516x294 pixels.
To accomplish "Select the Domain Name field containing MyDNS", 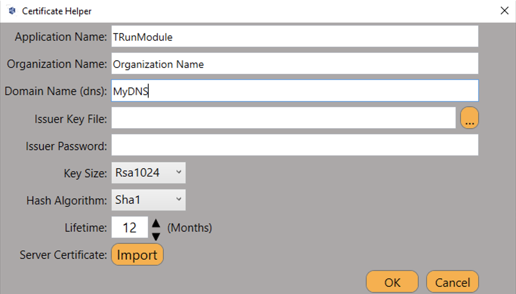I will [x=295, y=91].
